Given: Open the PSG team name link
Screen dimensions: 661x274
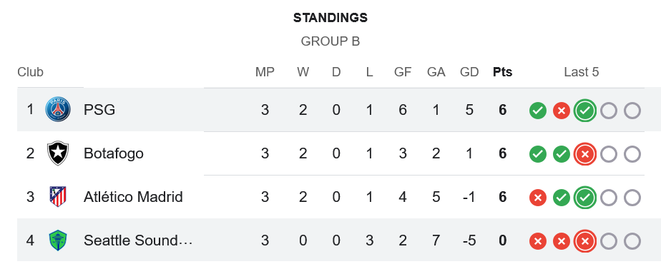Looking at the screenshot, I should pos(99,110).
